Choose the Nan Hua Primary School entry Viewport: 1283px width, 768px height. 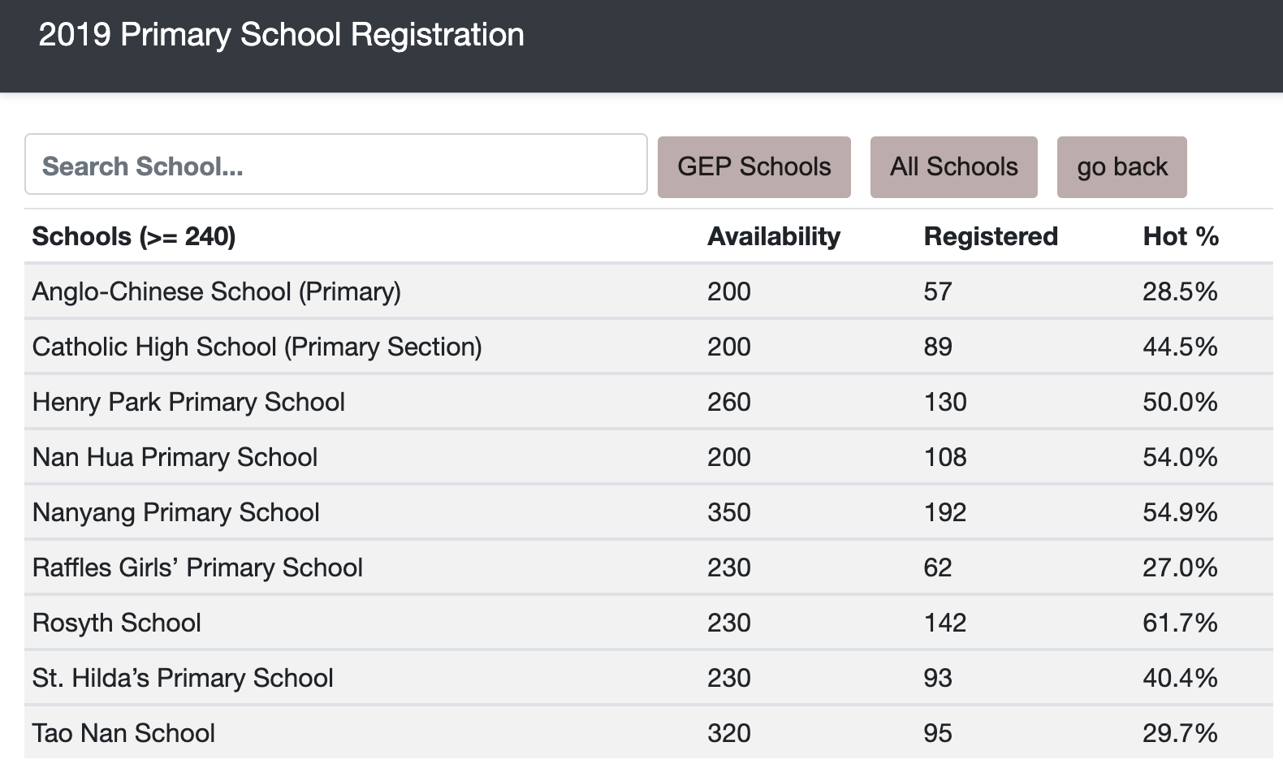(x=175, y=457)
